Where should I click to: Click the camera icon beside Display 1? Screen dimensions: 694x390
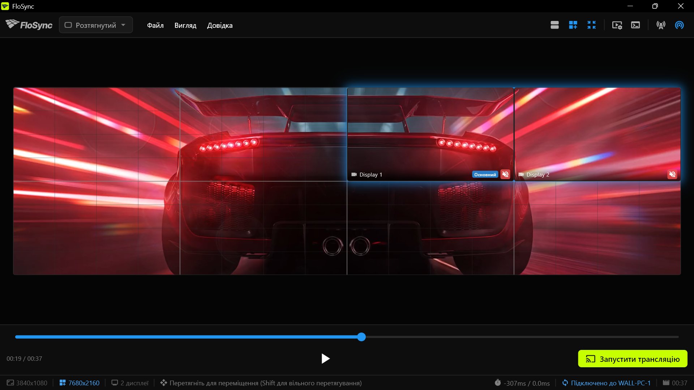point(354,174)
